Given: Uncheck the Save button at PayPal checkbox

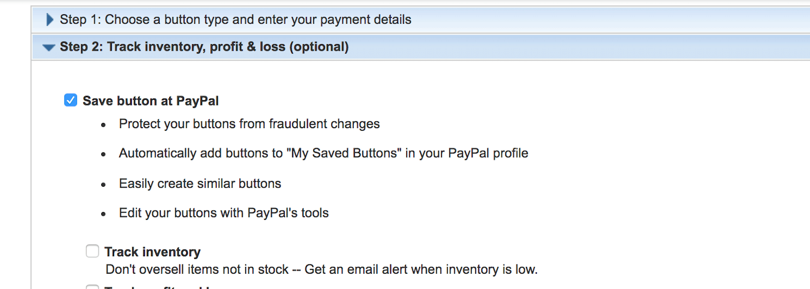Looking at the screenshot, I should click(71, 100).
